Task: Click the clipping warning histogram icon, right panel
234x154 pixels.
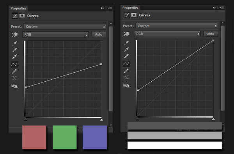Action: tap(126, 85)
